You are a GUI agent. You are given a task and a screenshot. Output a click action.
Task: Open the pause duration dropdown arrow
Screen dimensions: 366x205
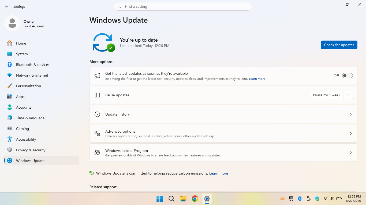348,95
